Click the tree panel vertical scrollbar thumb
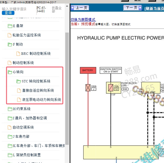Image resolution: width=164 pixels, height=163 pixels. pyautogui.click(x=67, y=89)
